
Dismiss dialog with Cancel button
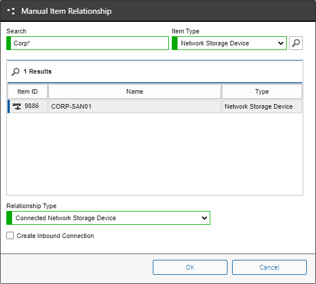[x=269, y=267]
